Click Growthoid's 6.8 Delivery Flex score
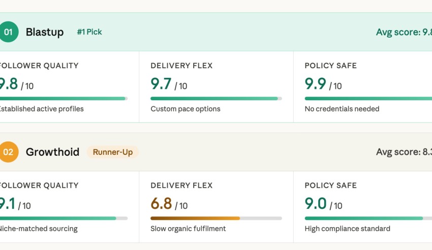The image size is (432, 250). tap(162, 204)
